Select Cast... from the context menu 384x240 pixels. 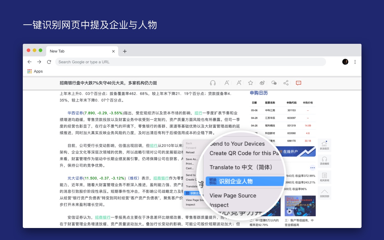pos(190,168)
